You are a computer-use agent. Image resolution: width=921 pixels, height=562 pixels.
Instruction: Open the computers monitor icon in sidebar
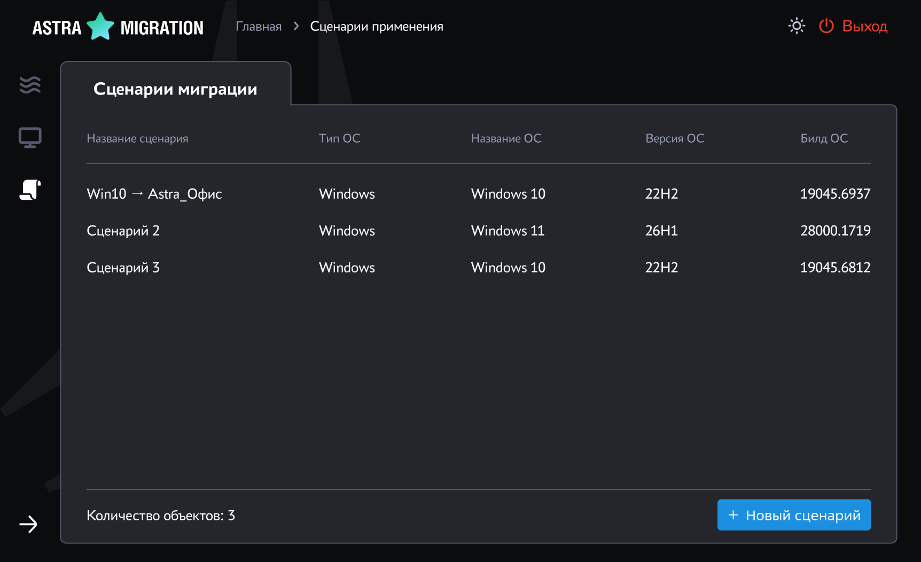pos(30,137)
